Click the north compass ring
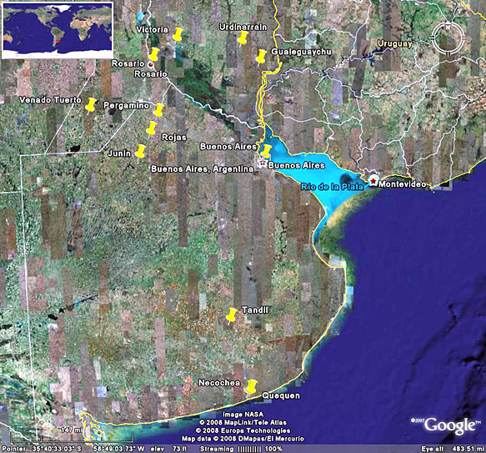486x453 pixels. [448, 39]
